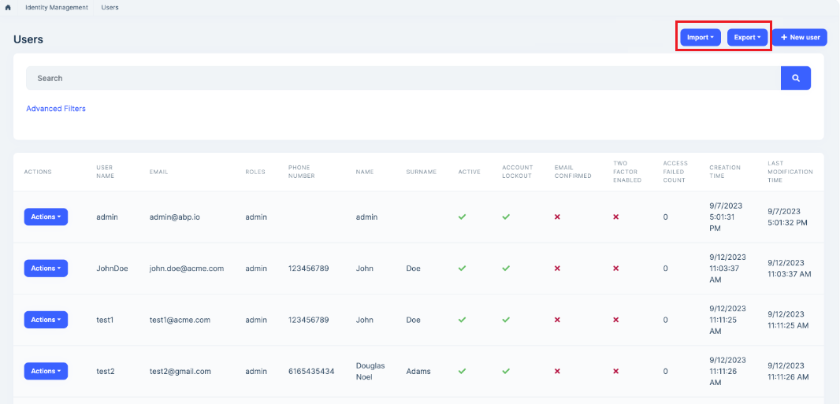Open Actions dropdown for test2 user
Viewport: 840px width, 404px height.
click(x=46, y=371)
